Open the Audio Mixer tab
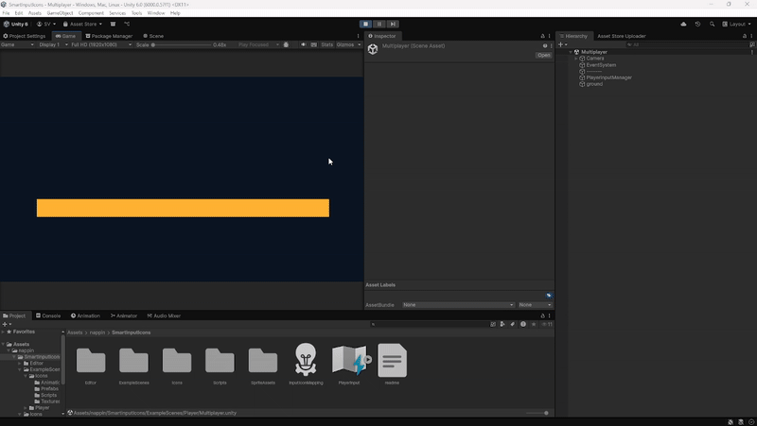 164,316
